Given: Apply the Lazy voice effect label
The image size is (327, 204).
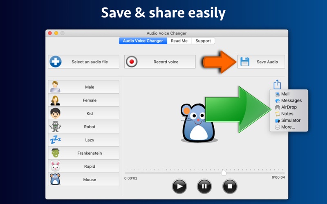Looking at the screenshot, I should point(90,140).
